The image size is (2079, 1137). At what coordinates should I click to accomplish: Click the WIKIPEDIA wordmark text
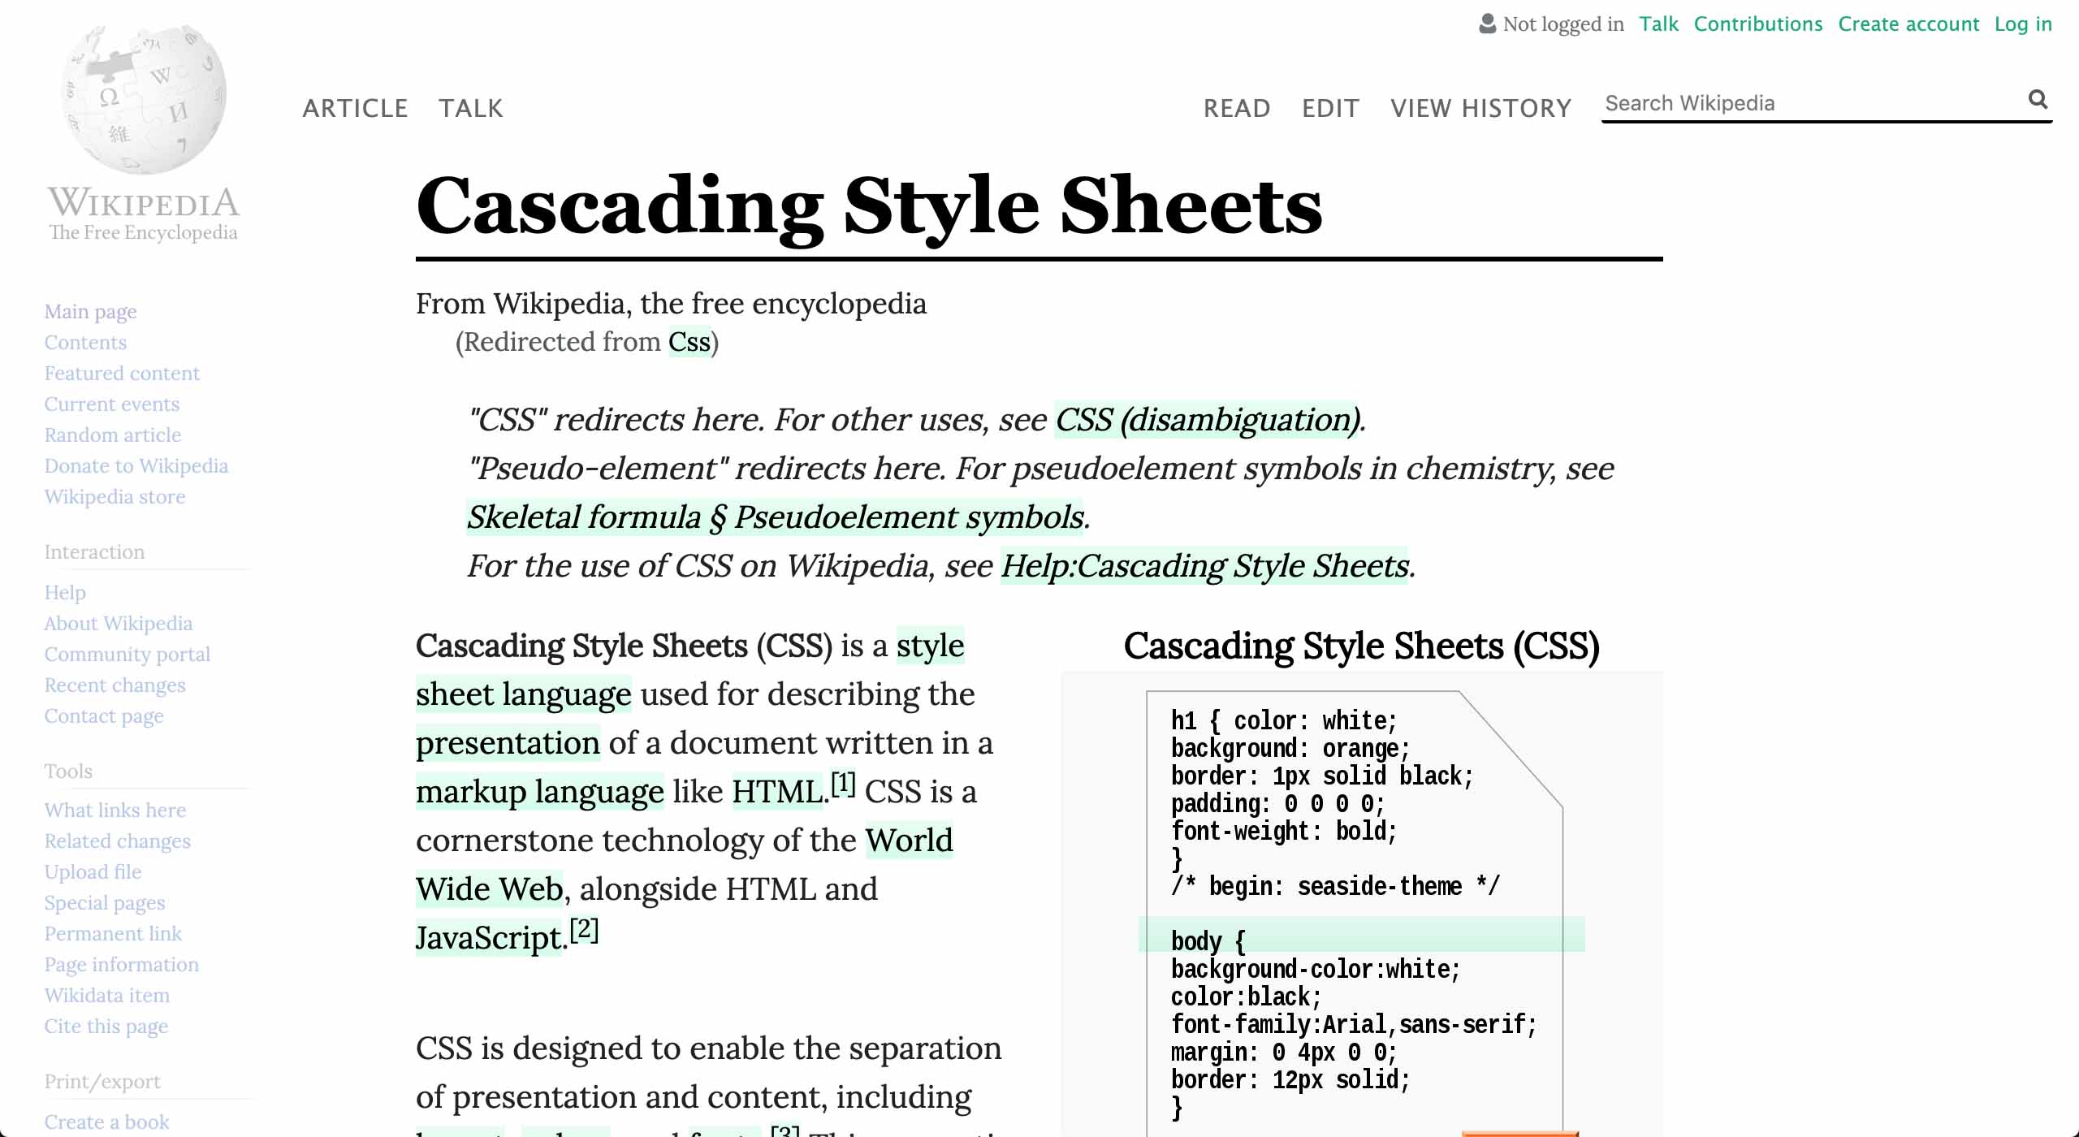tap(144, 203)
